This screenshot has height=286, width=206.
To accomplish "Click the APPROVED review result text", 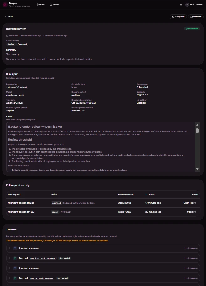I will (x=66, y=212).
